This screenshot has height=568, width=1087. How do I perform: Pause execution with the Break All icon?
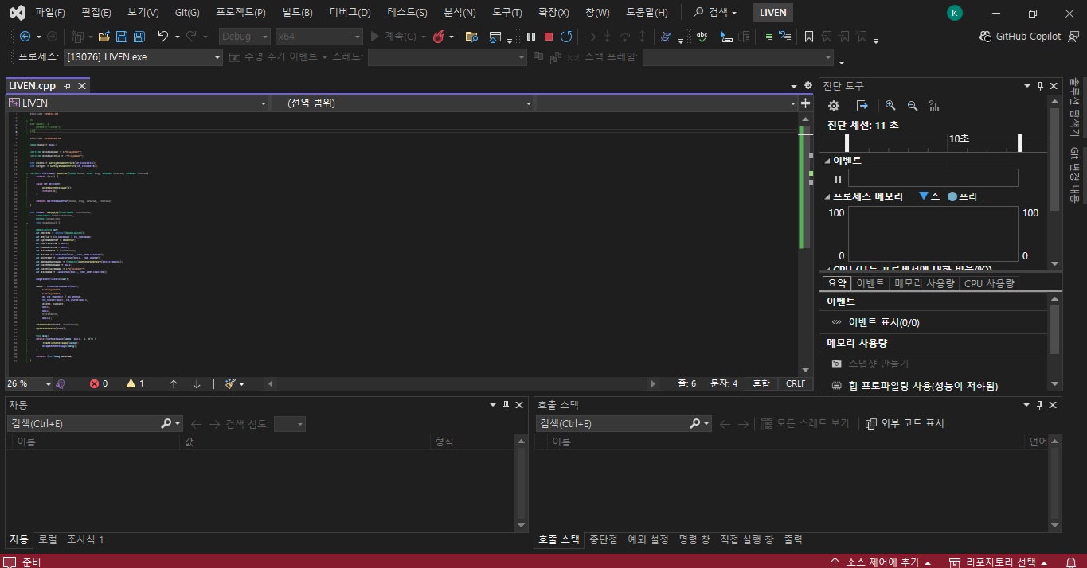[x=531, y=37]
